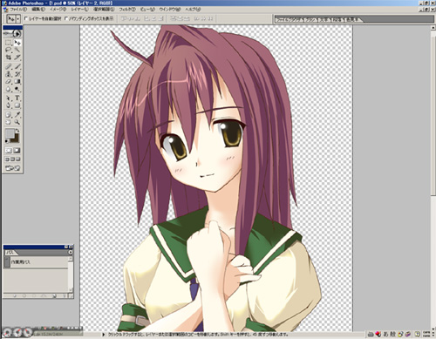Viewport: 436px width, 339px height.
Task: Select the Paintbrush tool
Action: (17, 67)
